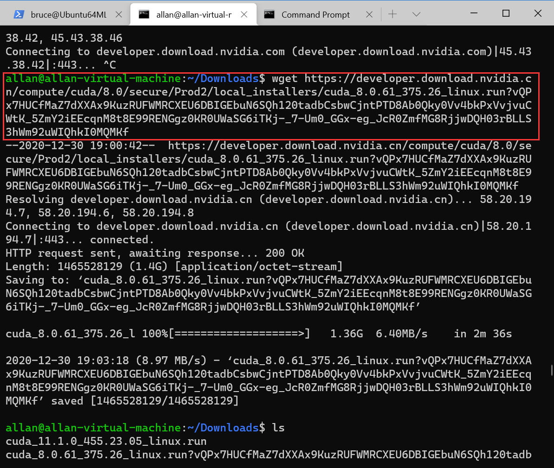This screenshot has height=468, width=554.
Task: Click the 'Connecting to developer.download.nvidia.com' line
Action: (x=269, y=51)
